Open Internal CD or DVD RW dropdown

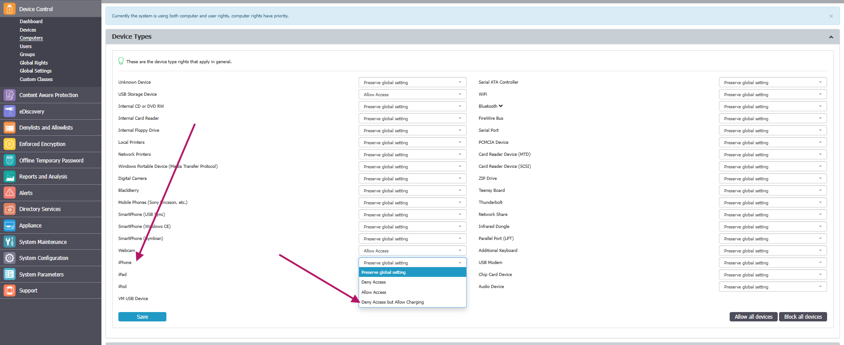[412, 106]
